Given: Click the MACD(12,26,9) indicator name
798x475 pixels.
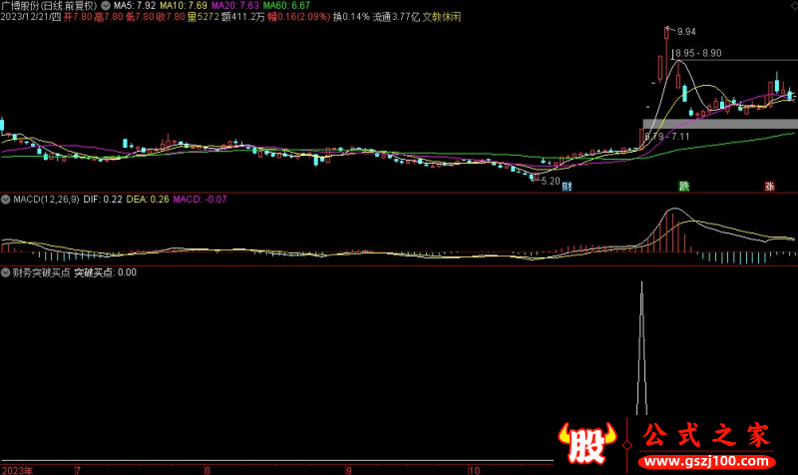Looking at the screenshot, I should pyautogui.click(x=46, y=200).
